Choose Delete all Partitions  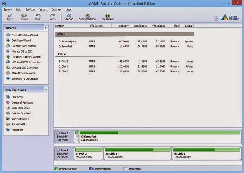pos(22,102)
